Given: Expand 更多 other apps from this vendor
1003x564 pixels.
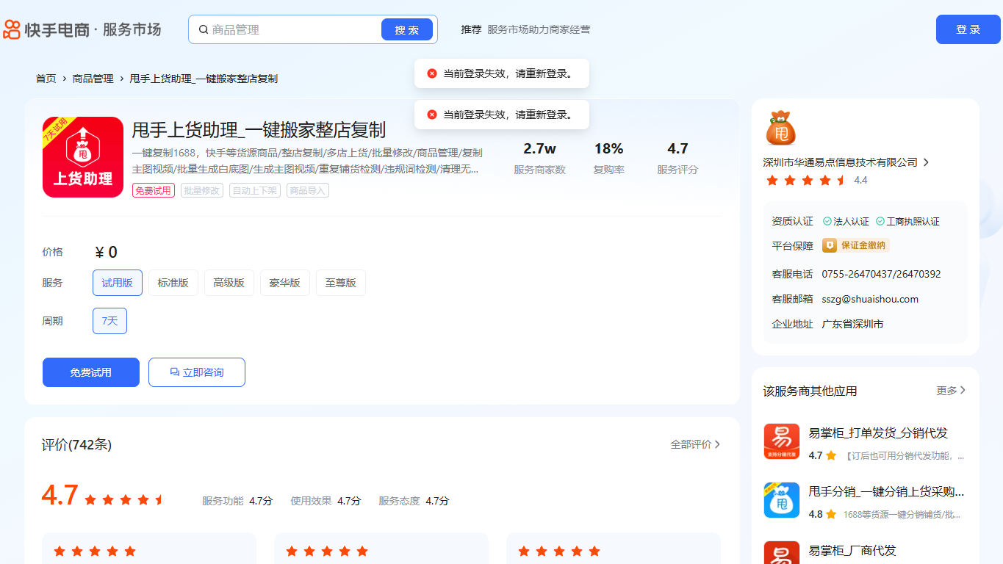Looking at the screenshot, I should pyautogui.click(x=952, y=391).
